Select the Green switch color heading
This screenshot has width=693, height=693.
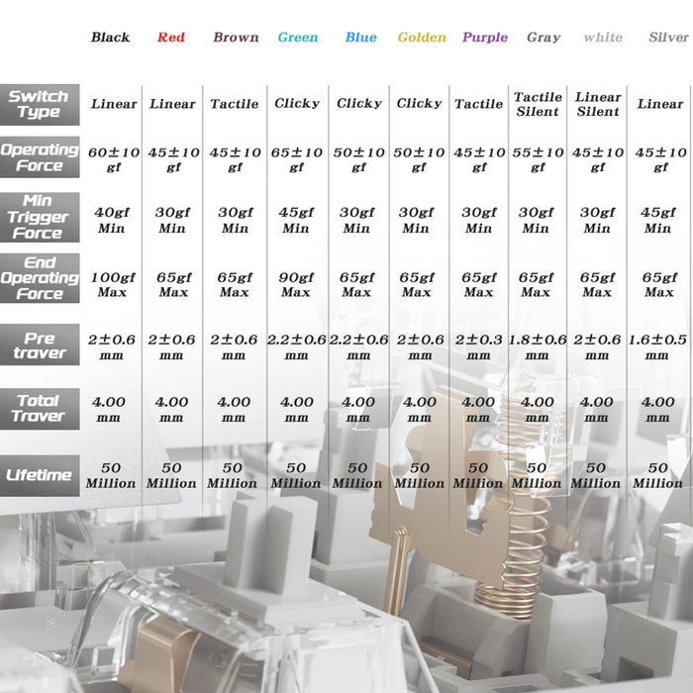pyautogui.click(x=297, y=38)
